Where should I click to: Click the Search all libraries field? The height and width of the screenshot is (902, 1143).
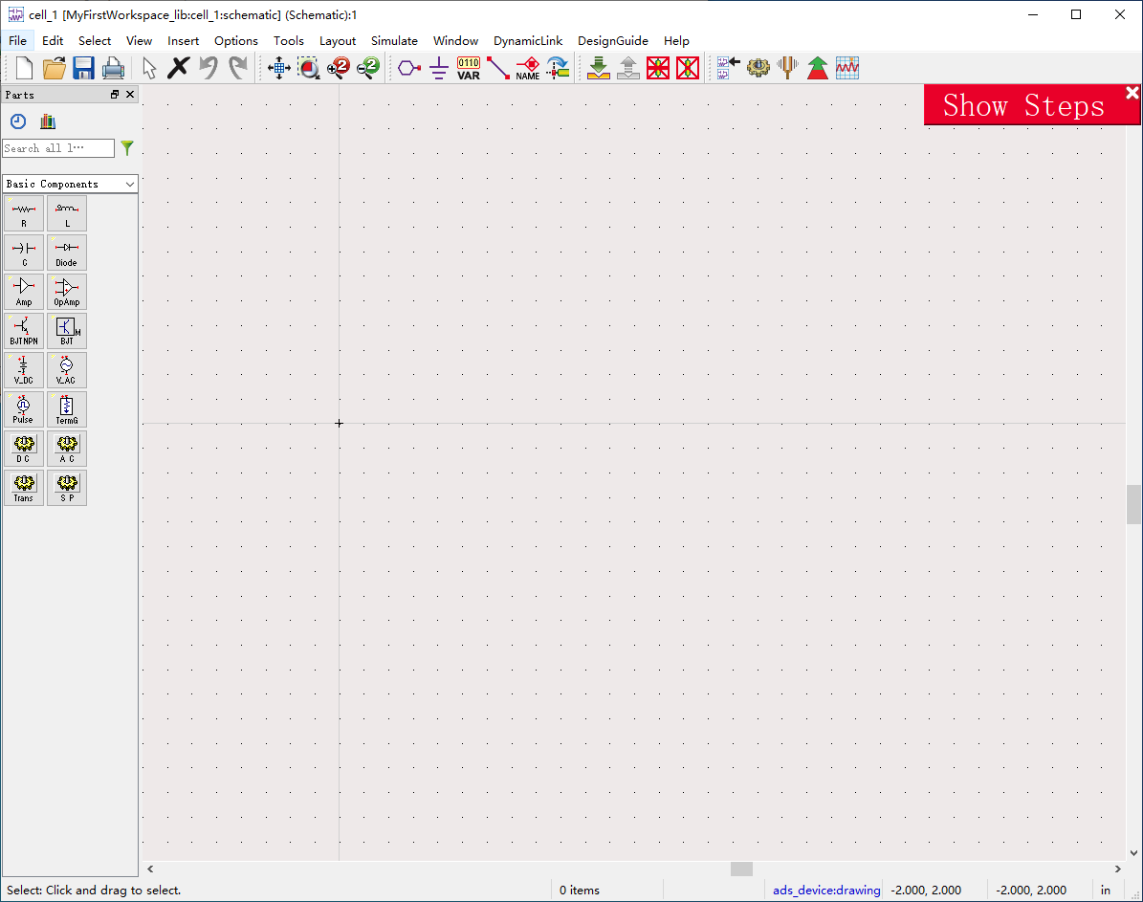(x=58, y=148)
